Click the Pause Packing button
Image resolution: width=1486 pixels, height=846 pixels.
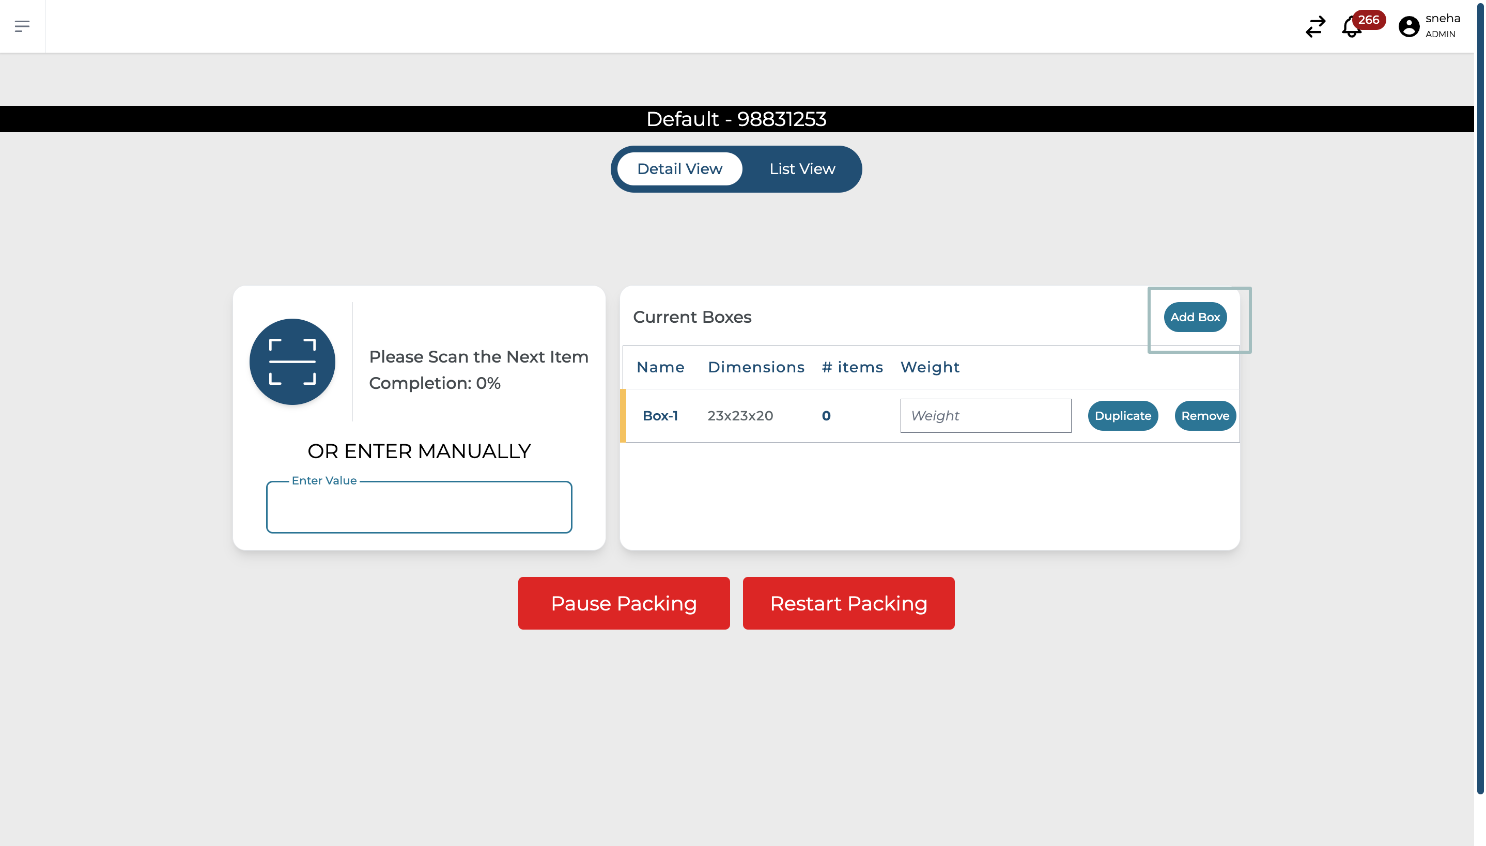(624, 603)
